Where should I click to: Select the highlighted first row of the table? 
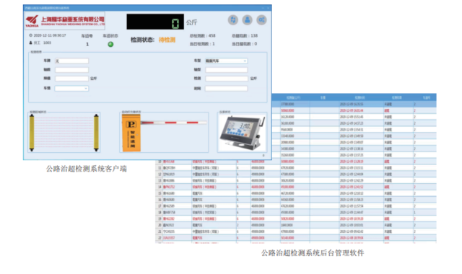(x=354, y=104)
